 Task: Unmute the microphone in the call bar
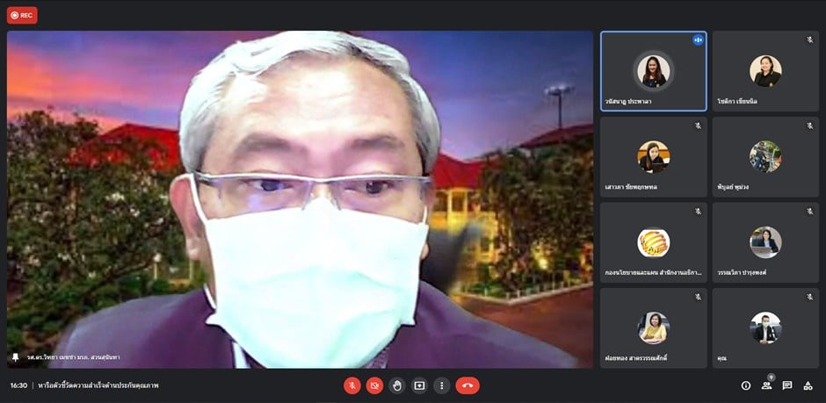click(x=351, y=385)
